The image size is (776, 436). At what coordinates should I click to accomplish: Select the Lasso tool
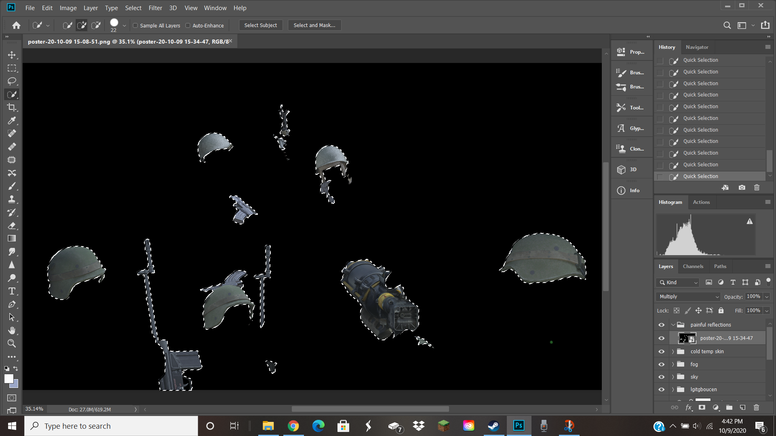tap(12, 81)
